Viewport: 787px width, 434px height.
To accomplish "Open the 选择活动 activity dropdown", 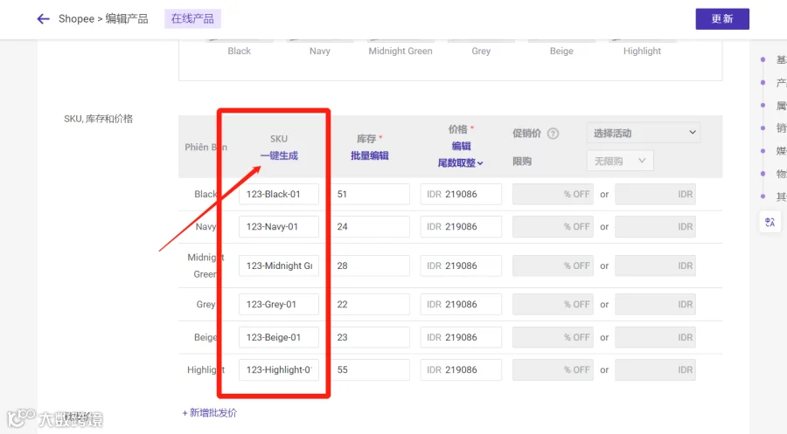I will [x=644, y=133].
